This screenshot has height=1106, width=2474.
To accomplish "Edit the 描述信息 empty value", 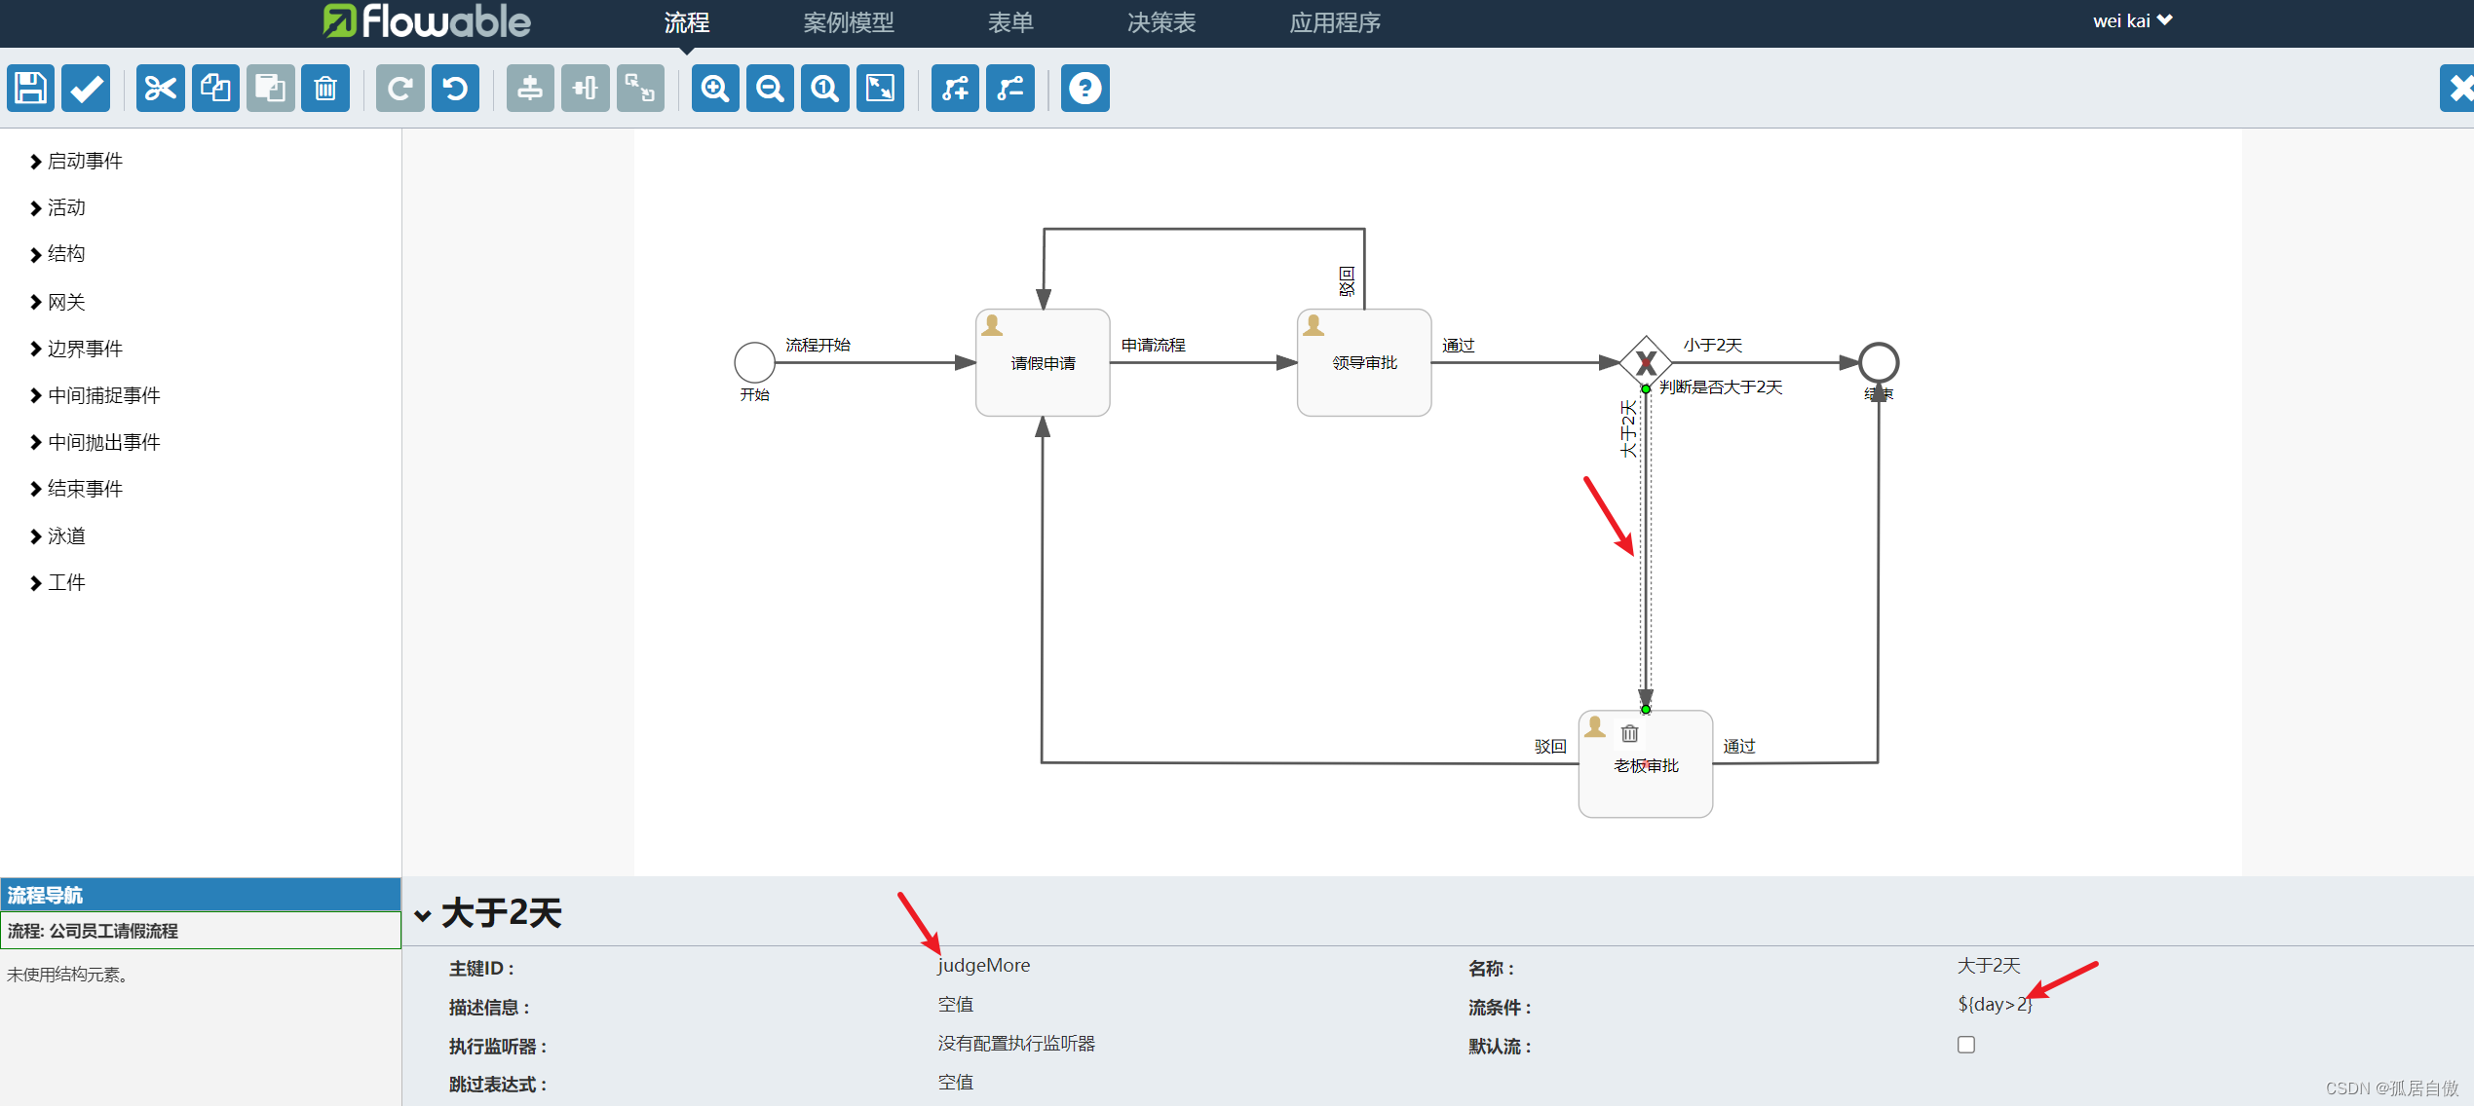I will click(x=955, y=1005).
